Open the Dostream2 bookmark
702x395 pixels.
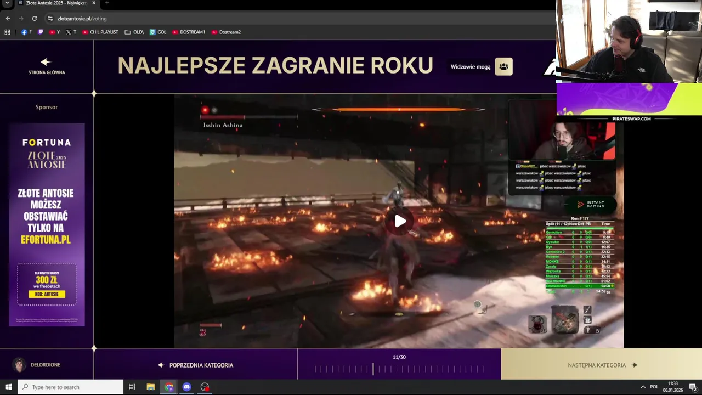[226, 32]
